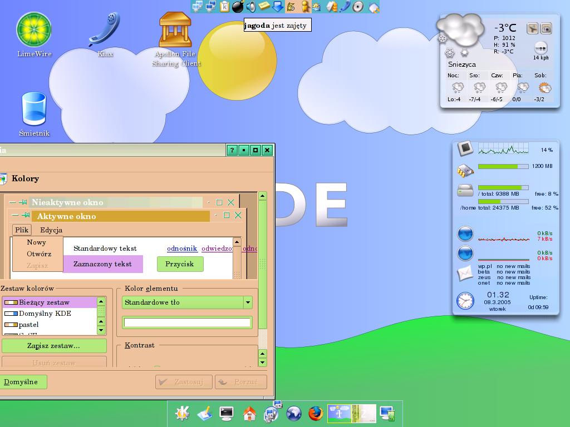Open the Konsole terminal icon in dock

(x=227, y=413)
